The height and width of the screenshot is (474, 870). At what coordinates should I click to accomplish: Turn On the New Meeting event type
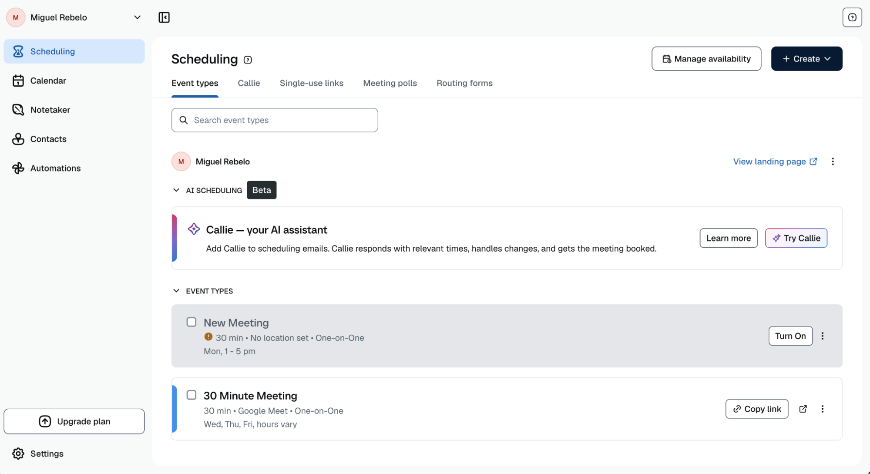(x=790, y=336)
